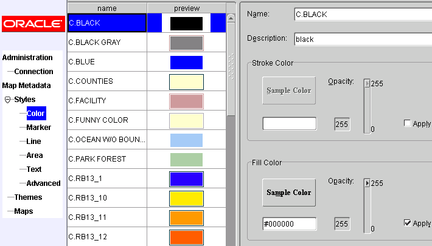The height and width of the screenshot is (246, 432).
Task: Click the Fill Color Sample Color button
Action: point(289,193)
